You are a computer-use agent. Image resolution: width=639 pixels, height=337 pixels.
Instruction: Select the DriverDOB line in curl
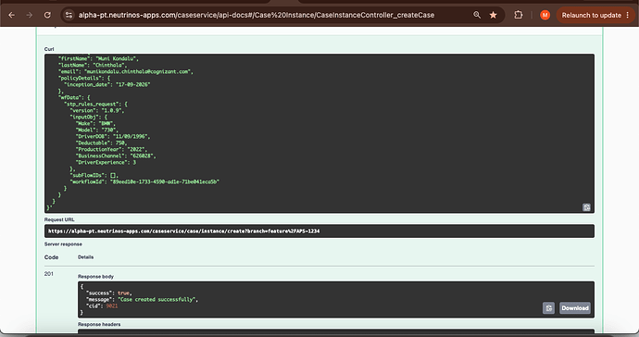tap(113, 136)
